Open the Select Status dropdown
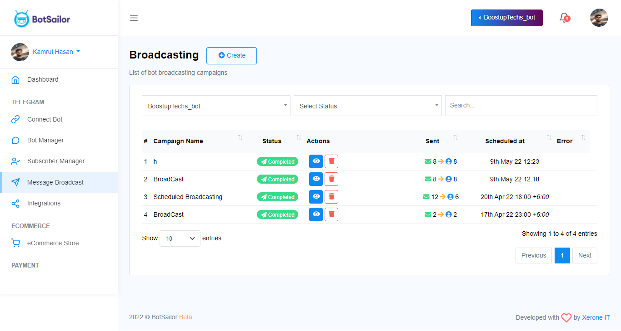Screen dimensions: 621x331 click(x=368, y=106)
